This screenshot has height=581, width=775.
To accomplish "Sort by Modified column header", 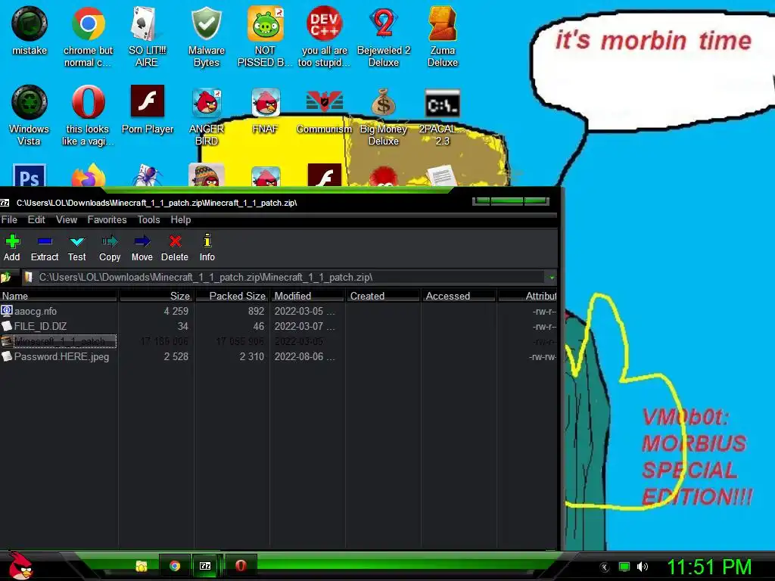I will click(x=307, y=296).
